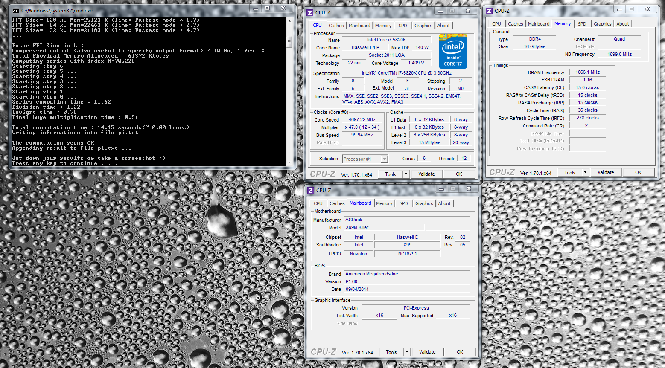
Task: Click Tools button in Memory CPU-Z window
Action: point(569,172)
